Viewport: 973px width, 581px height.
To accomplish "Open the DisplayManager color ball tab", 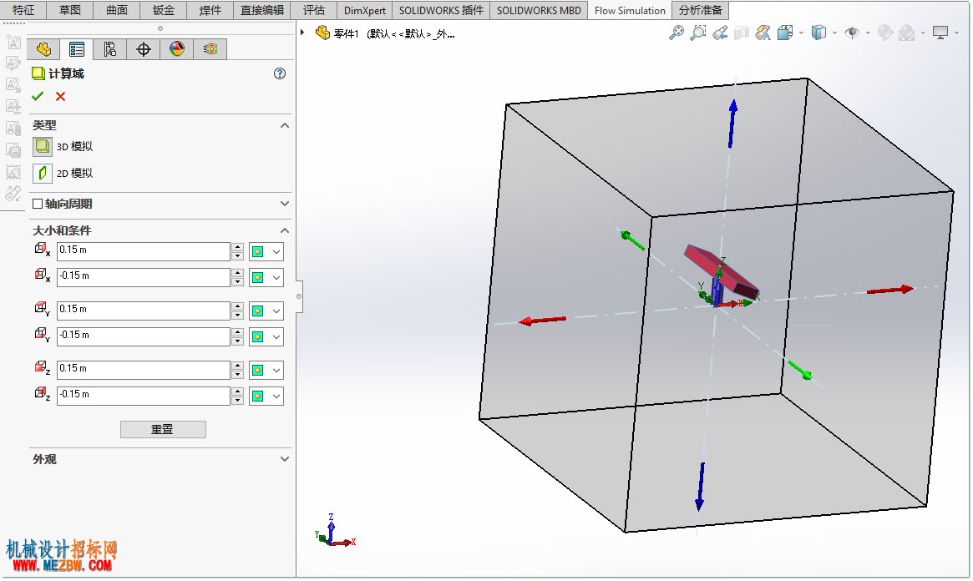I will [177, 49].
